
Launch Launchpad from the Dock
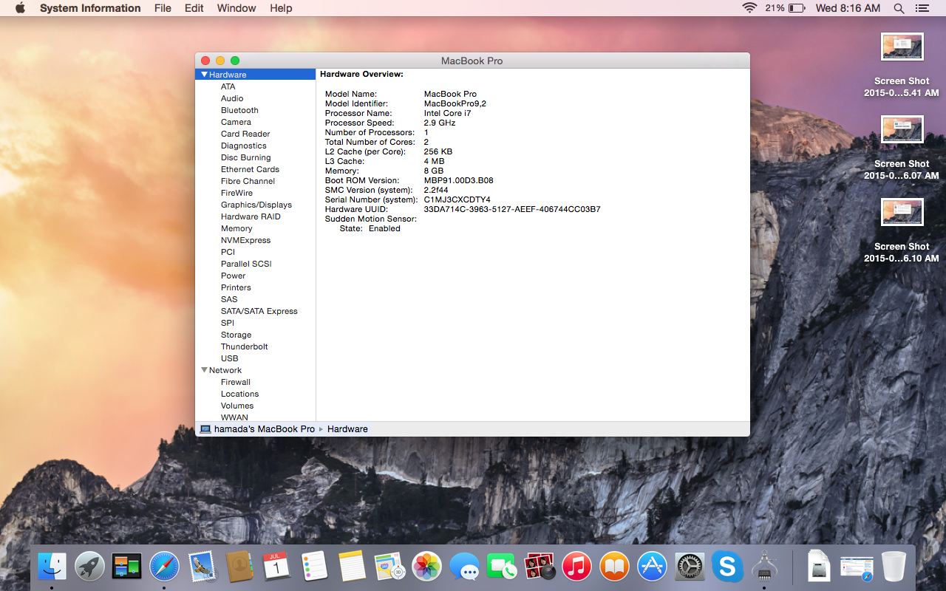click(x=89, y=567)
